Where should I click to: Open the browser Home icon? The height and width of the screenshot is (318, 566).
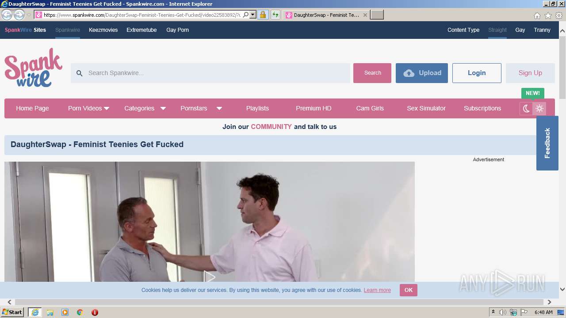point(537,15)
